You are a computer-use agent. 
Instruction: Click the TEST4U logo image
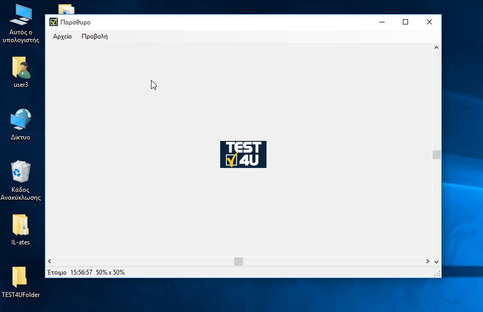(x=243, y=154)
